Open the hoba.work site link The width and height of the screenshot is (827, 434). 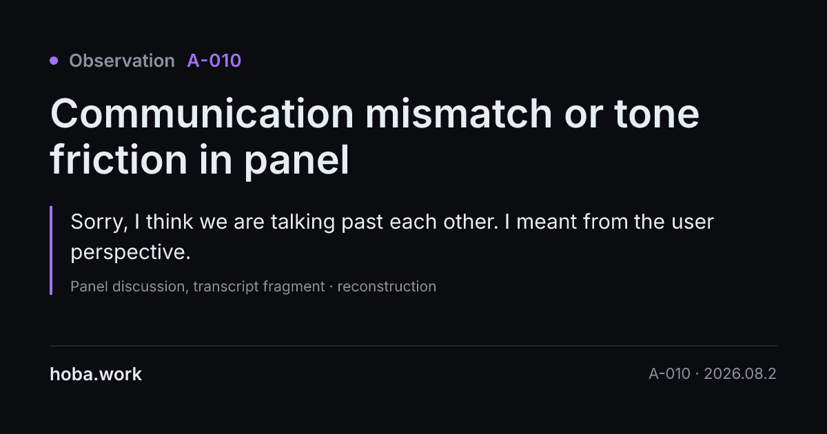click(96, 374)
